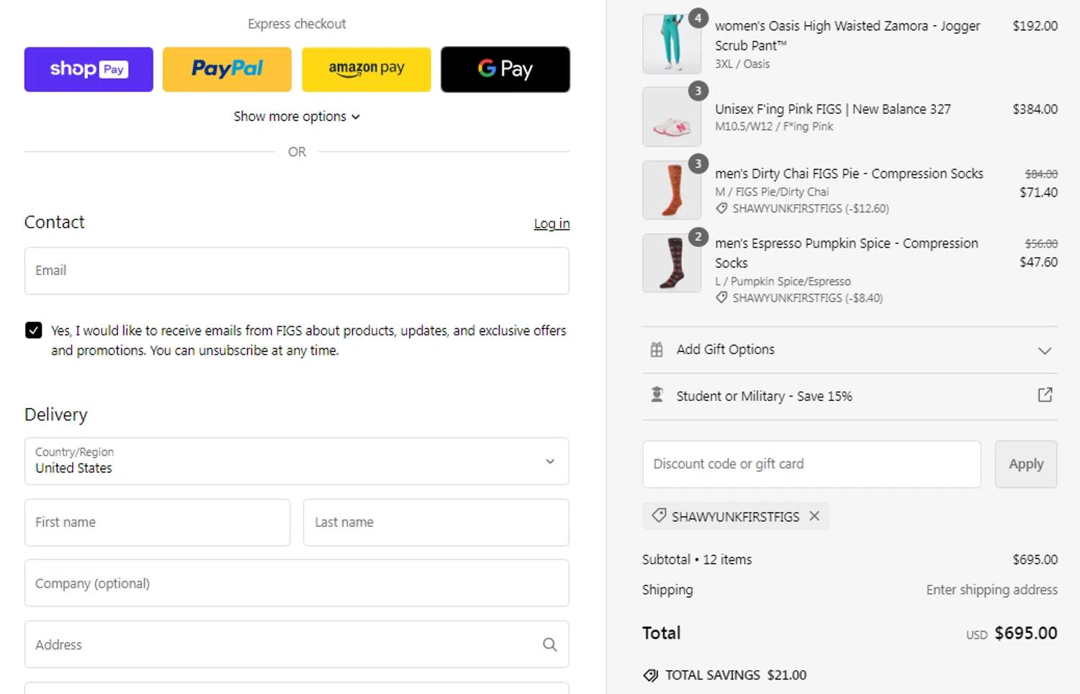Remove the SHAWYUNKFIRSTFIGS discount code
The width and height of the screenshot is (1080, 694).
coord(814,516)
